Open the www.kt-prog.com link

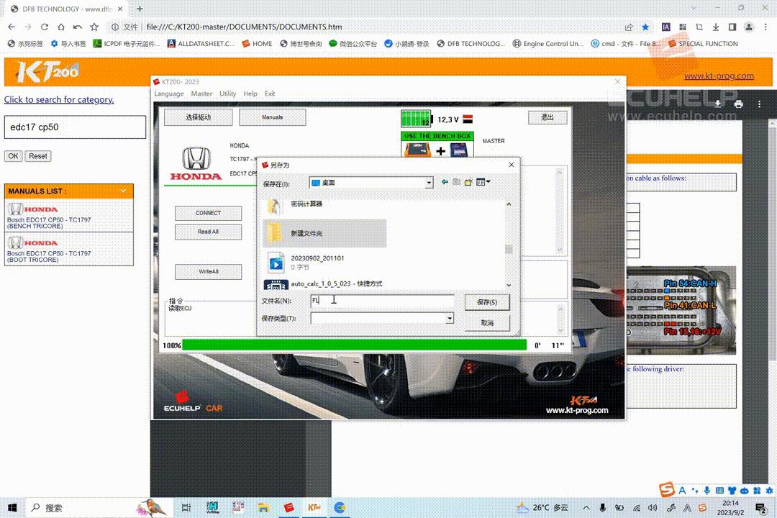click(719, 76)
